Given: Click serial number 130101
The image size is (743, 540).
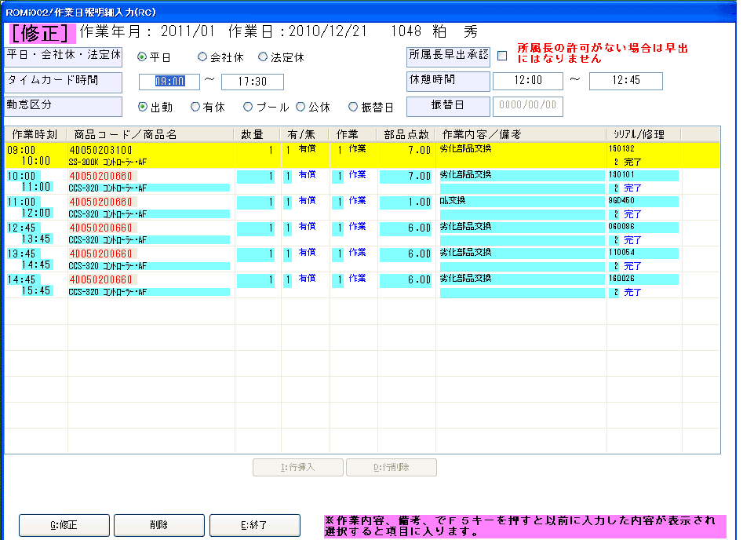Looking at the screenshot, I should (643, 175).
